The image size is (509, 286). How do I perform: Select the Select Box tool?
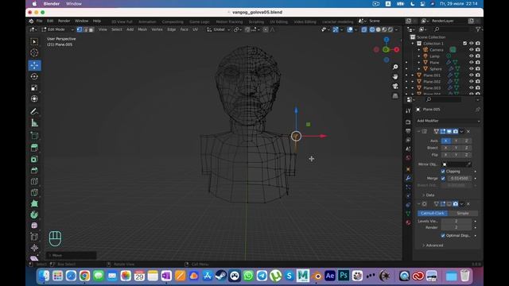coord(34,42)
